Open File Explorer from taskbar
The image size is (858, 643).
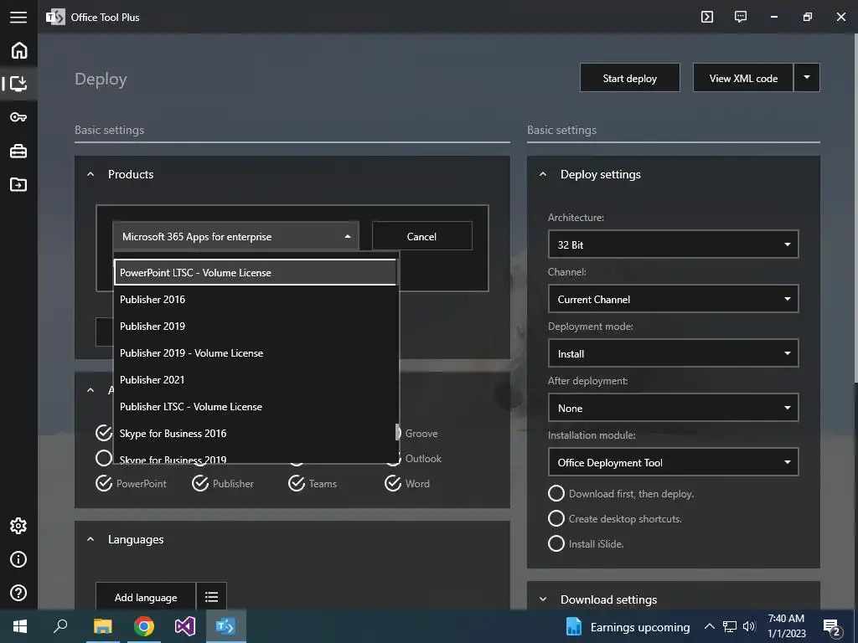tap(102, 626)
